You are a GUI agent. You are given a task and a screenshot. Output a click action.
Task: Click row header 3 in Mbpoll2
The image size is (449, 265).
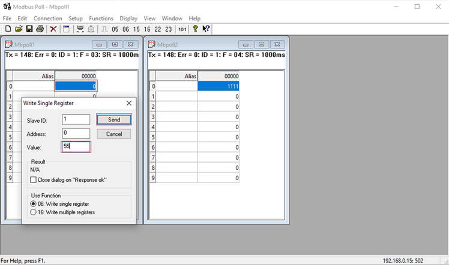coord(153,117)
